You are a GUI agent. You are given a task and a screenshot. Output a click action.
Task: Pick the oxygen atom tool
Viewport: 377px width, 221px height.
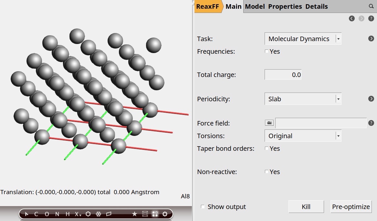[x=47, y=214]
